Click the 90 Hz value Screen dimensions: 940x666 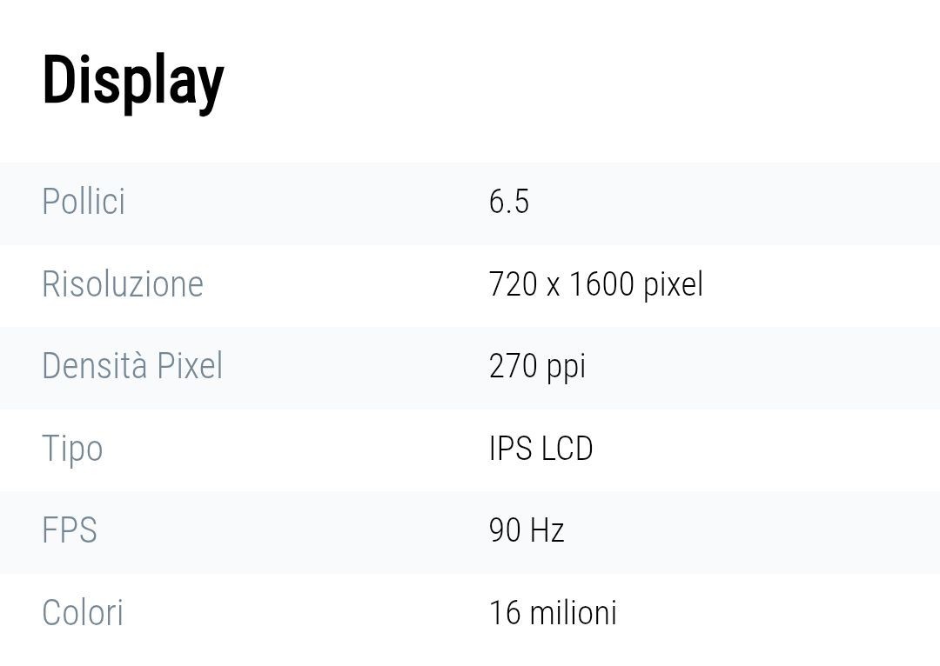pos(527,530)
